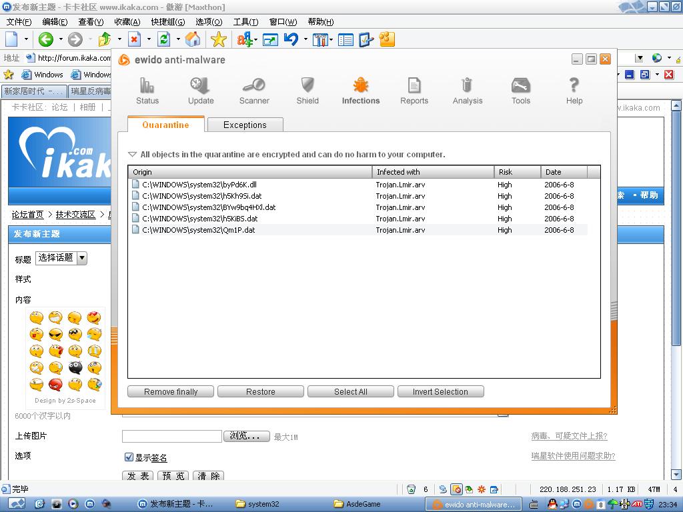Insert the sunglasses emoticon

point(56,335)
